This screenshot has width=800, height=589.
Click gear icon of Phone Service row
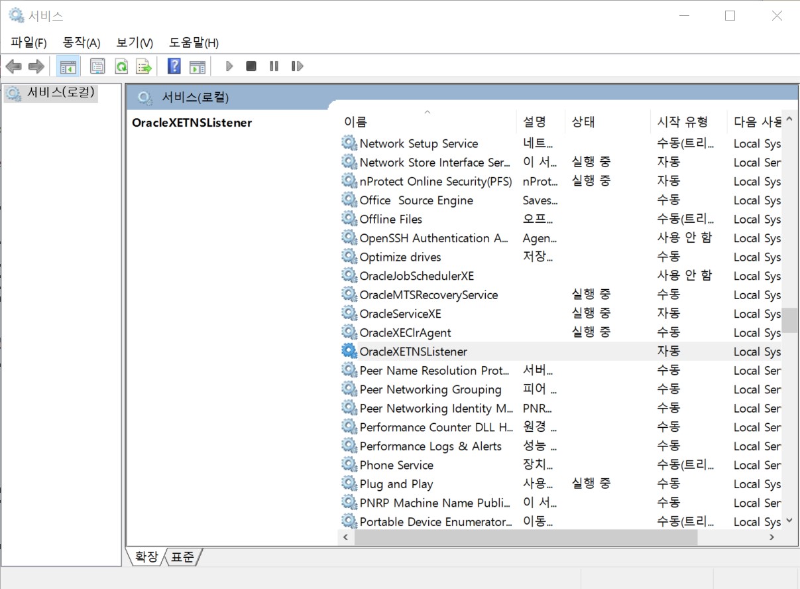(x=349, y=464)
